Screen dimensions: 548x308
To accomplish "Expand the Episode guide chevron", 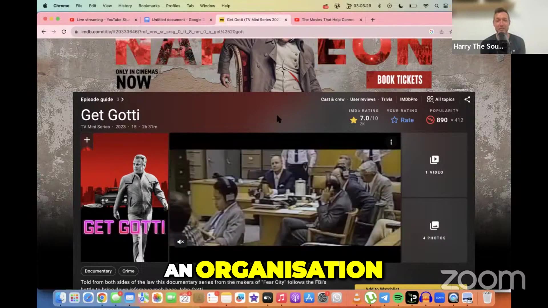I will (x=122, y=100).
